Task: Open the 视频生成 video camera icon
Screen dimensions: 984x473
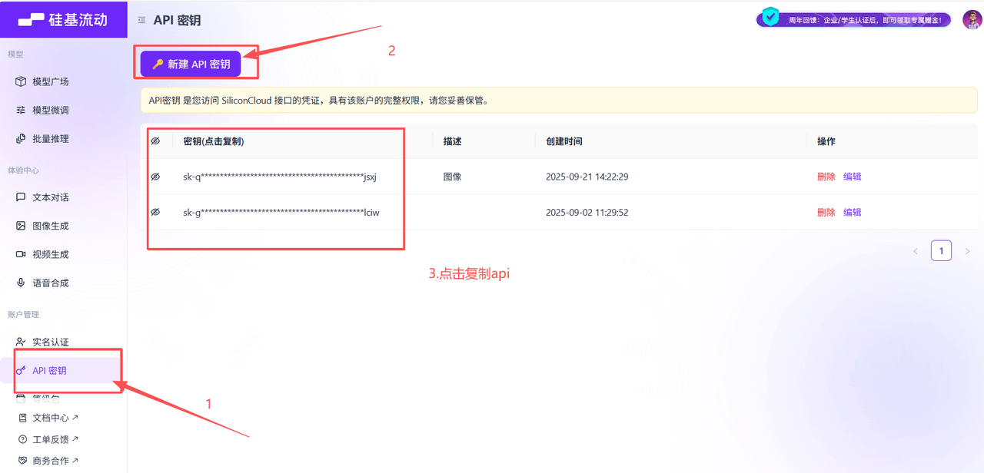Action: coord(21,254)
